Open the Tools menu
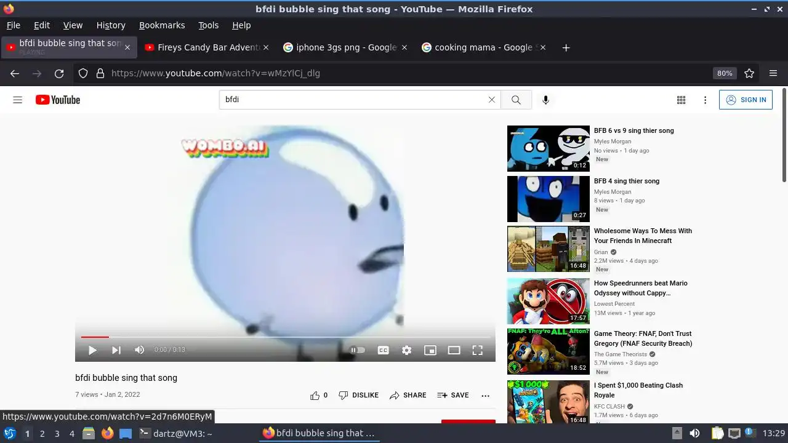This screenshot has height=443, width=788. coord(208,25)
